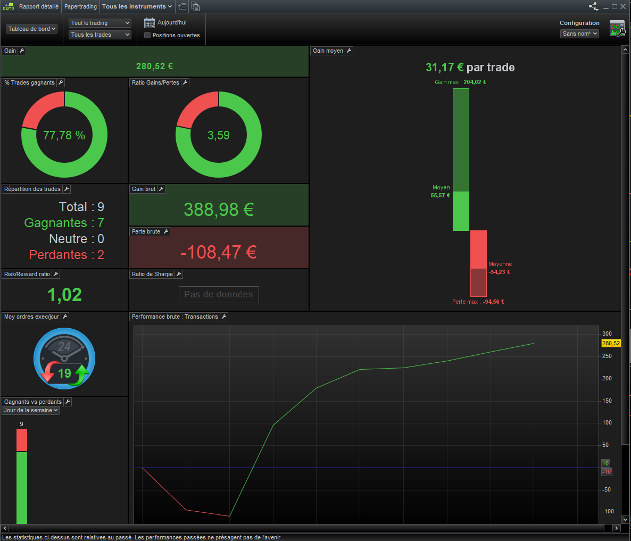
Task: Open the Sans nom configuration dropdown
Action: 579,34
